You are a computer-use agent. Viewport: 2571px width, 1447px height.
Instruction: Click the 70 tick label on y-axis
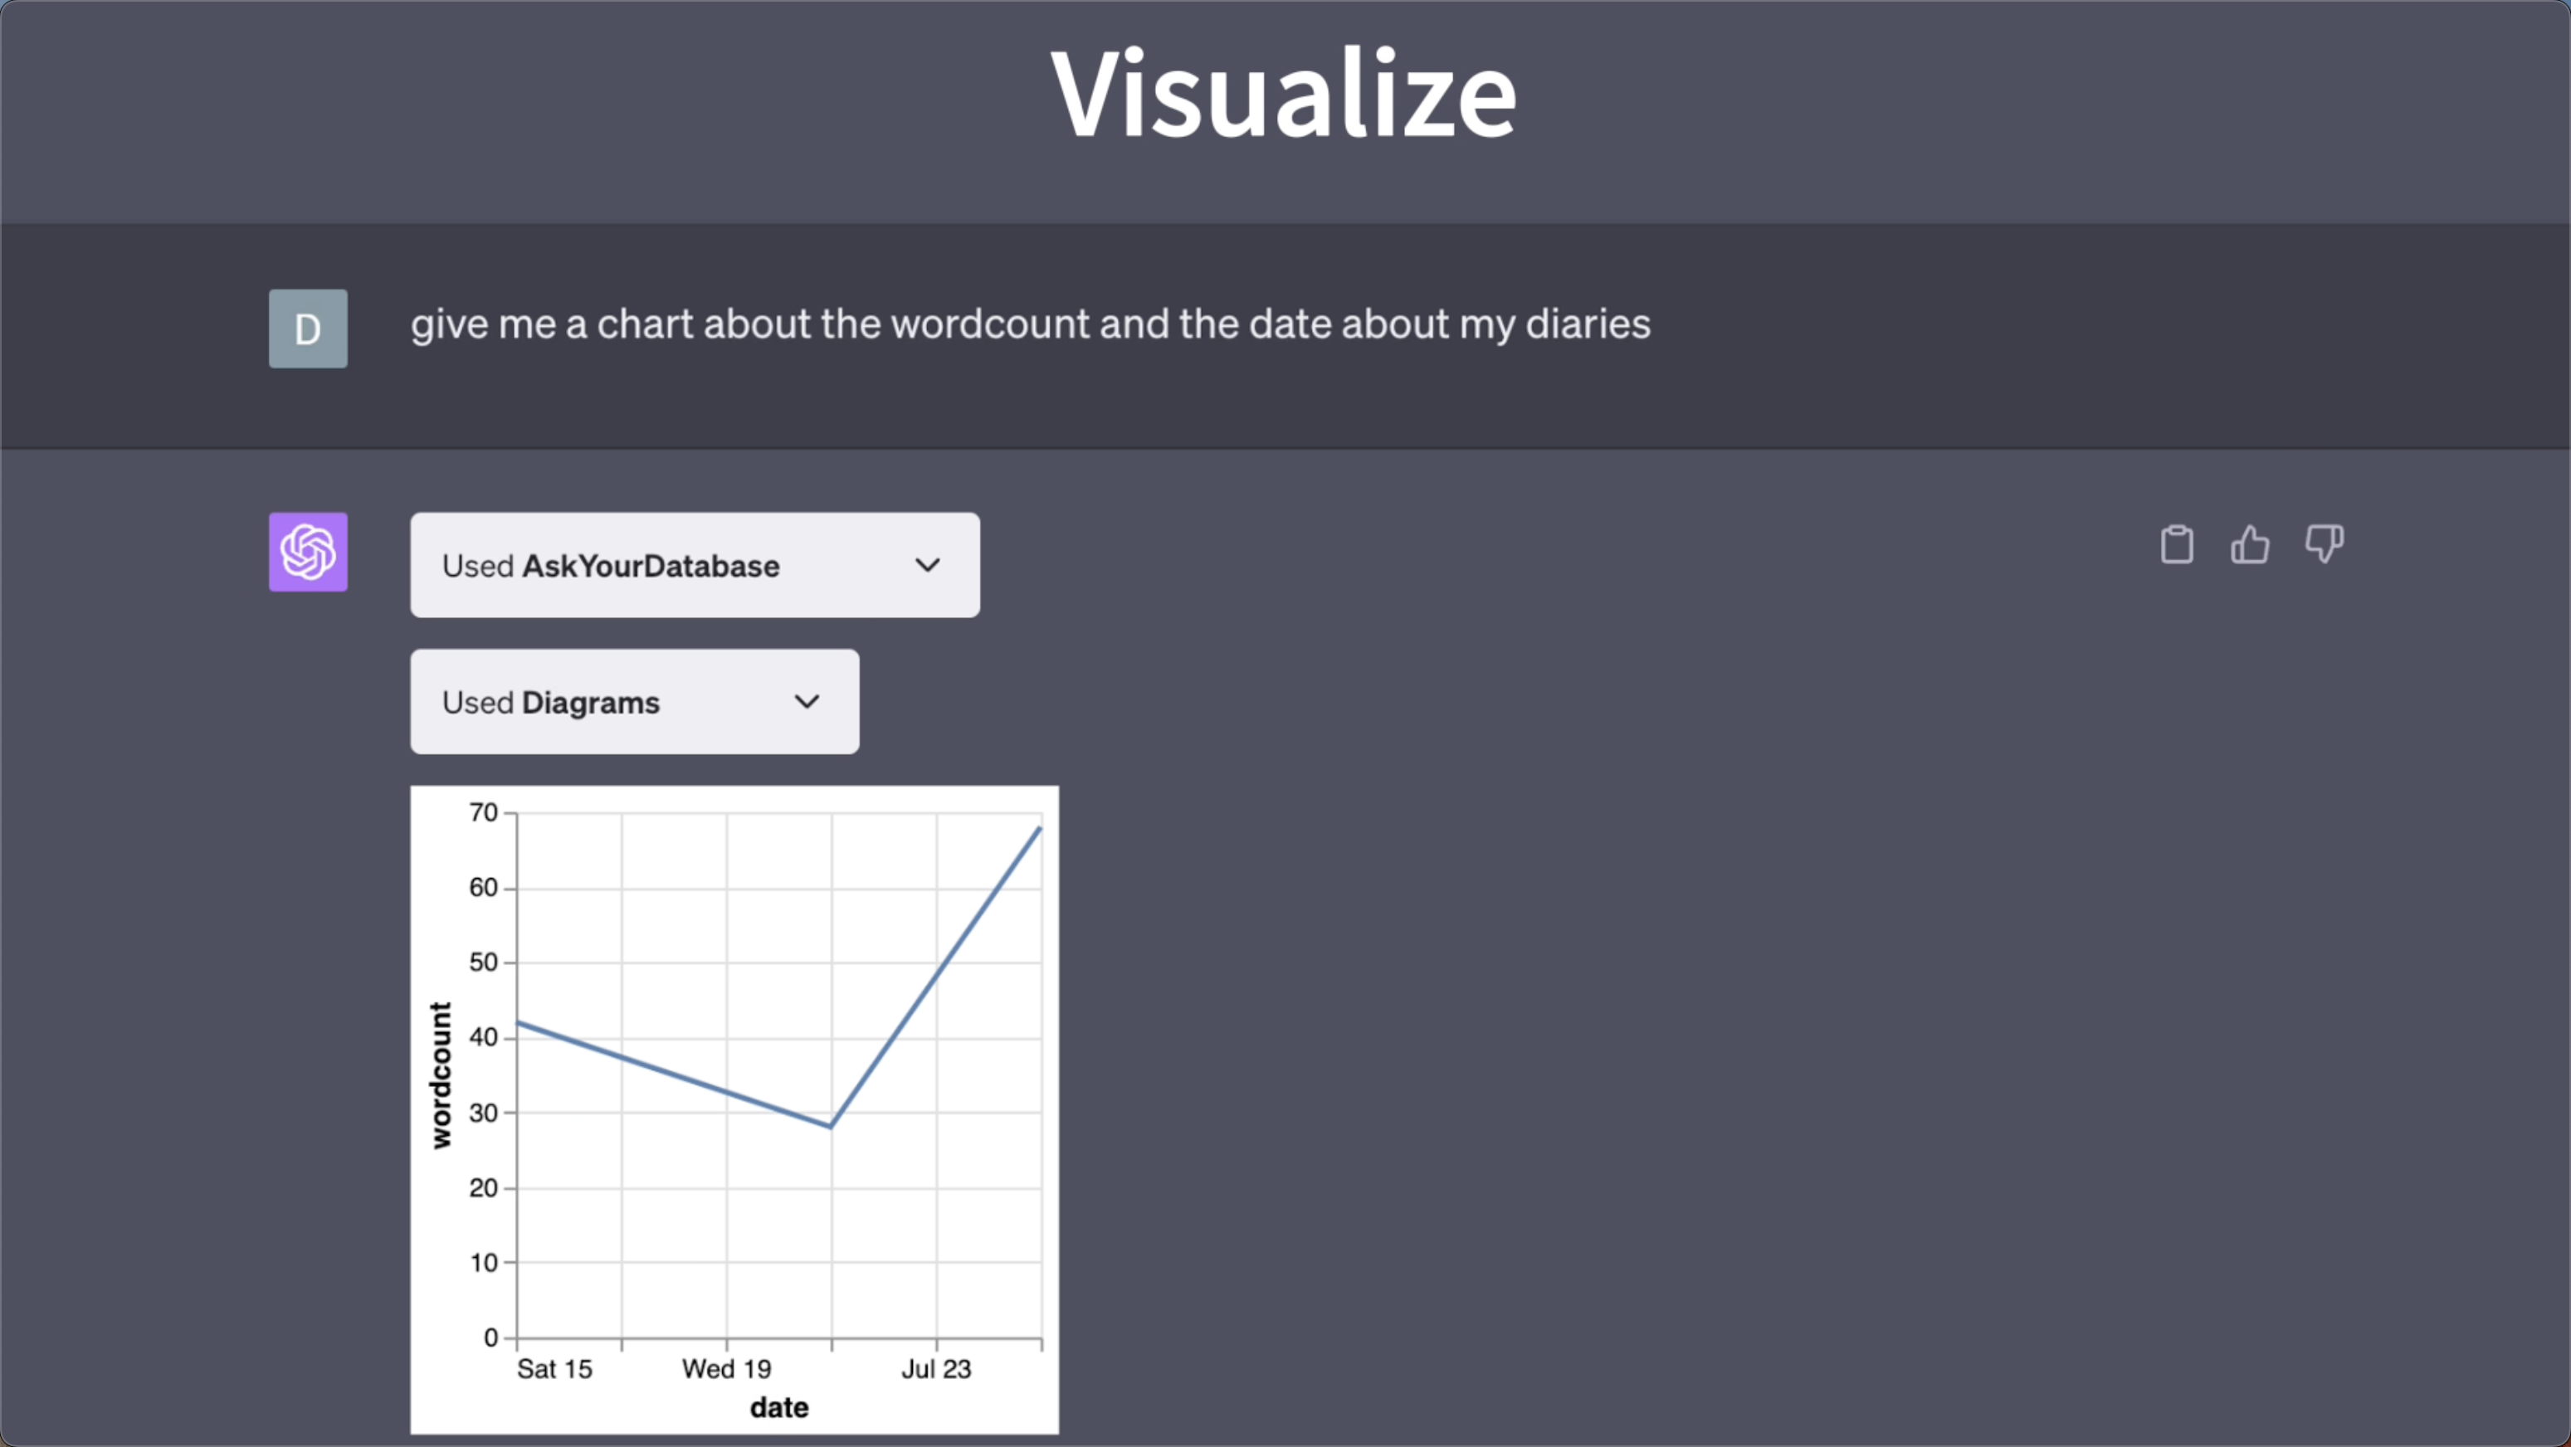[x=483, y=812]
